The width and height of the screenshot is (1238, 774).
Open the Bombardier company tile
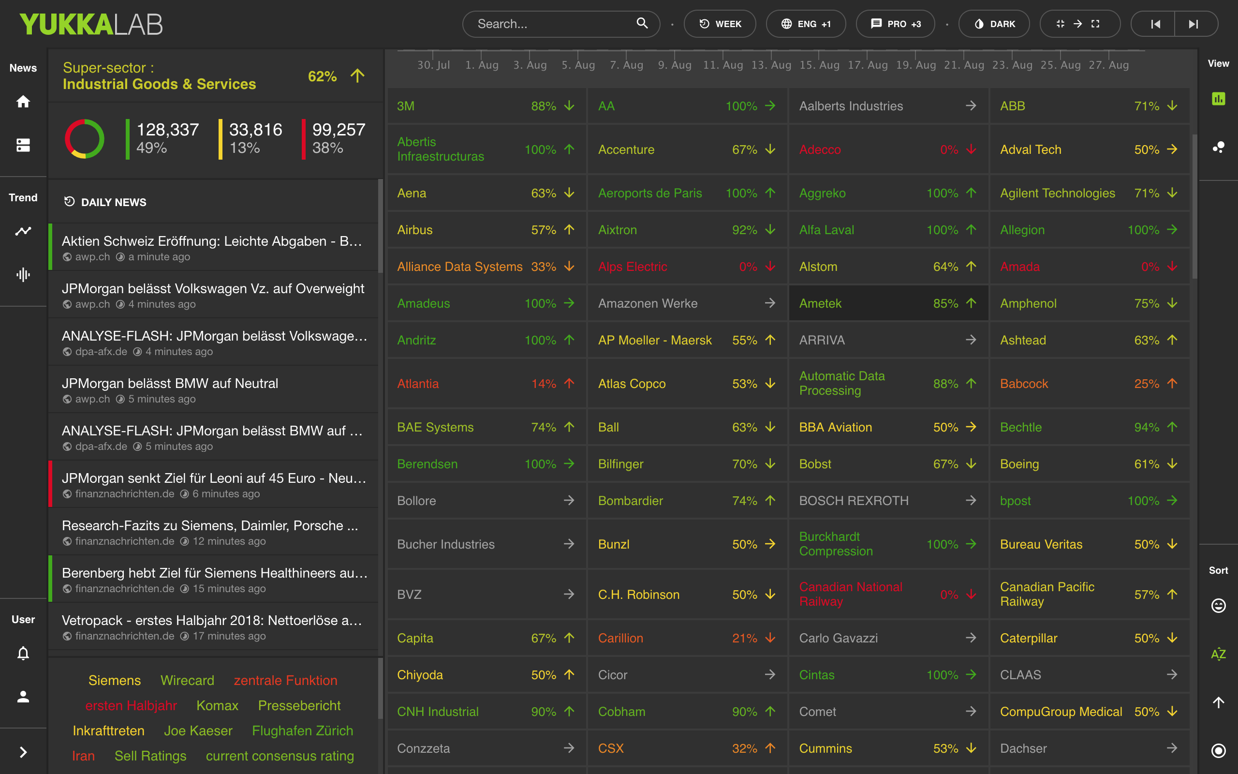(x=688, y=501)
